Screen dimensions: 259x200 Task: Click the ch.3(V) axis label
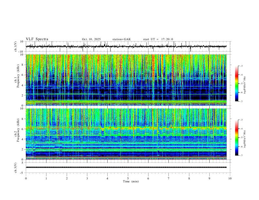(16, 168)
